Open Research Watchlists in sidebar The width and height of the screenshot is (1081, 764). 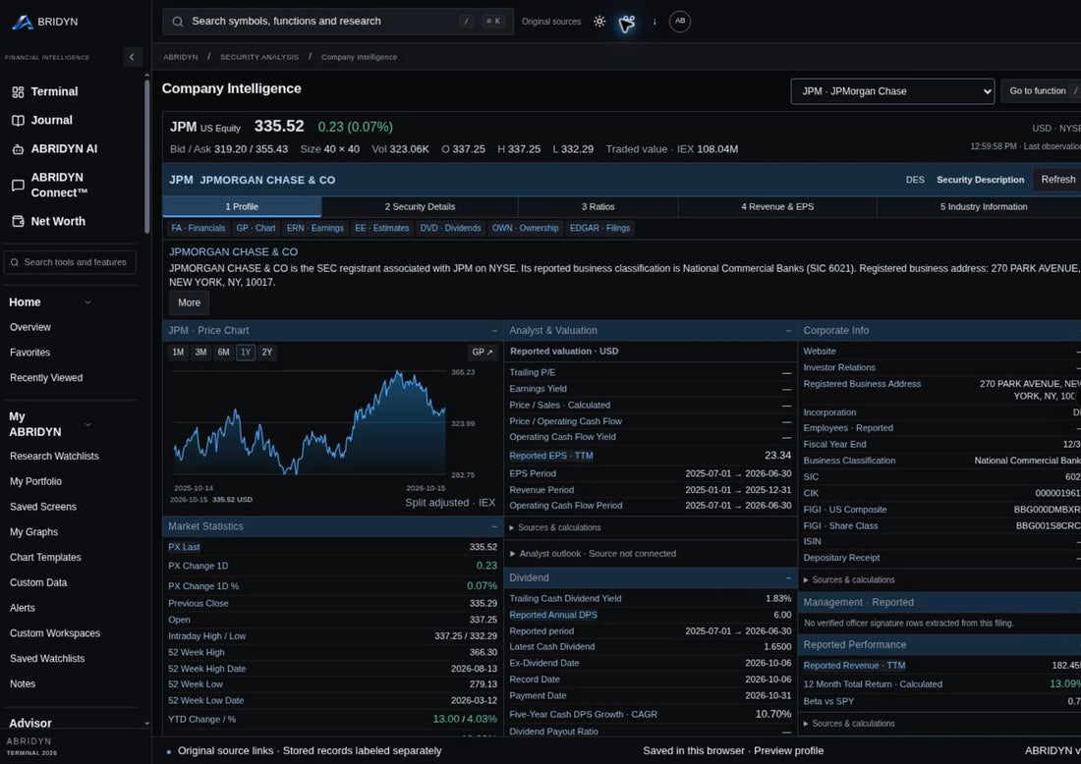(54, 457)
